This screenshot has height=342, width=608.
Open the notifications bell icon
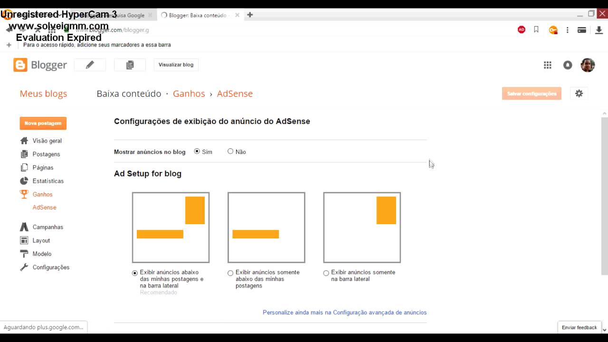568,65
